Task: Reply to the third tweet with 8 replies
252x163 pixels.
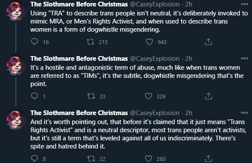Action: (34, 158)
